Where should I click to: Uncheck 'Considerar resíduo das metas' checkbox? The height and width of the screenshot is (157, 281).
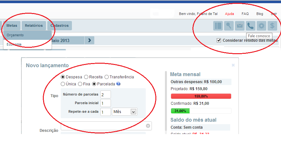point(219,40)
